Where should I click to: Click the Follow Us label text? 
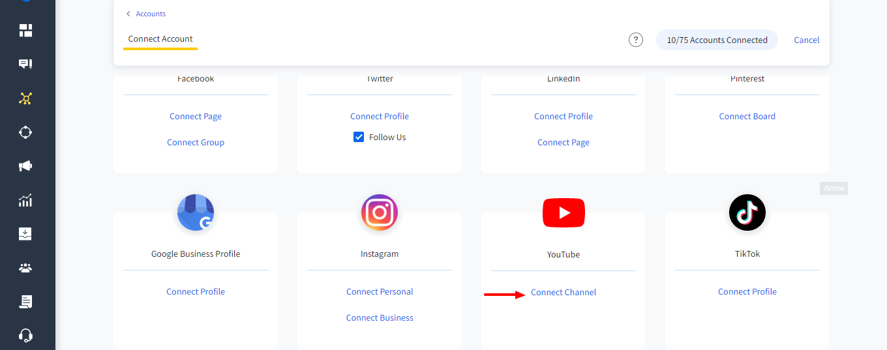click(387, 137)
